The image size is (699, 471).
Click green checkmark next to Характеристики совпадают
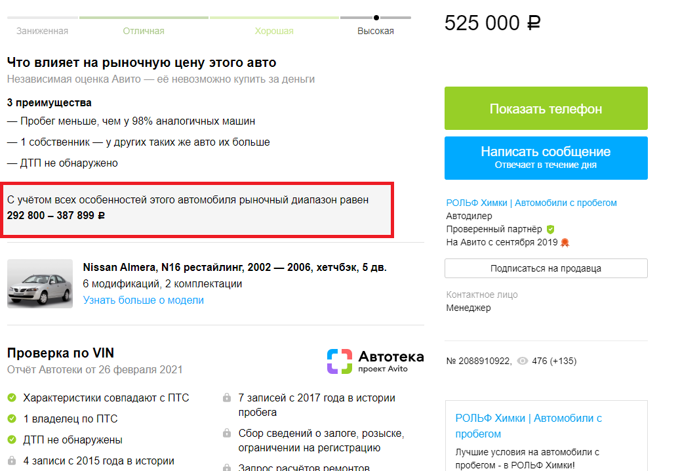coord(12,398)
